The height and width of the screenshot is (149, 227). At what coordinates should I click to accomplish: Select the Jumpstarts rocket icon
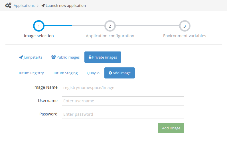coord(21,57)
